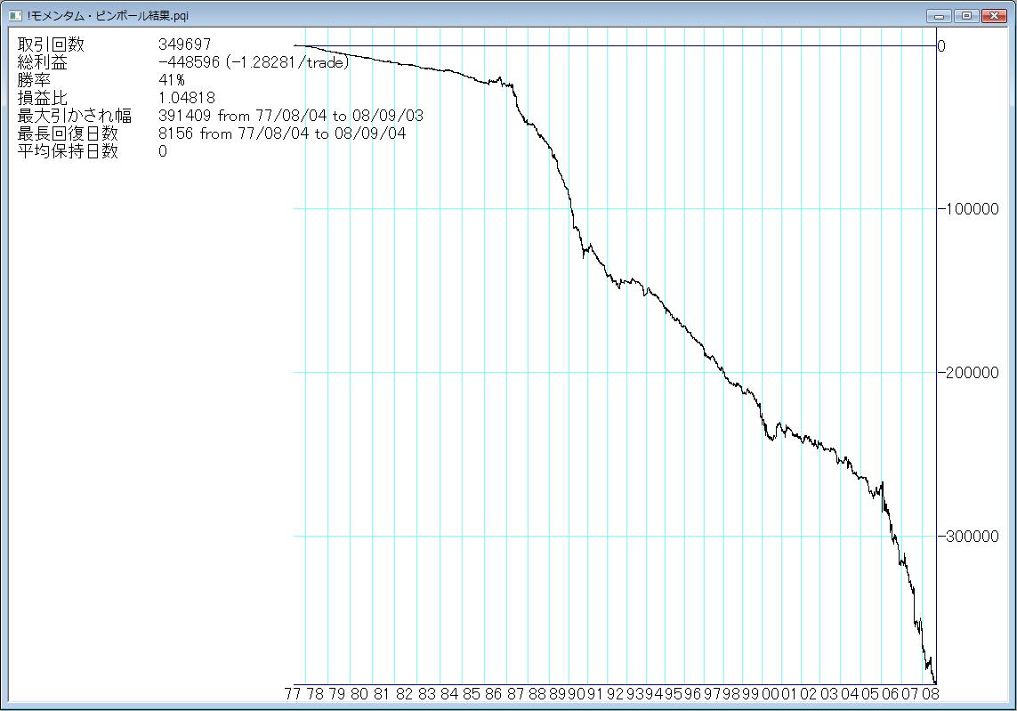This screenshot has width=1017, height=711.
Task: Minimize the モメンタム・ピンボール結果 window
Action: coord(940,15)
